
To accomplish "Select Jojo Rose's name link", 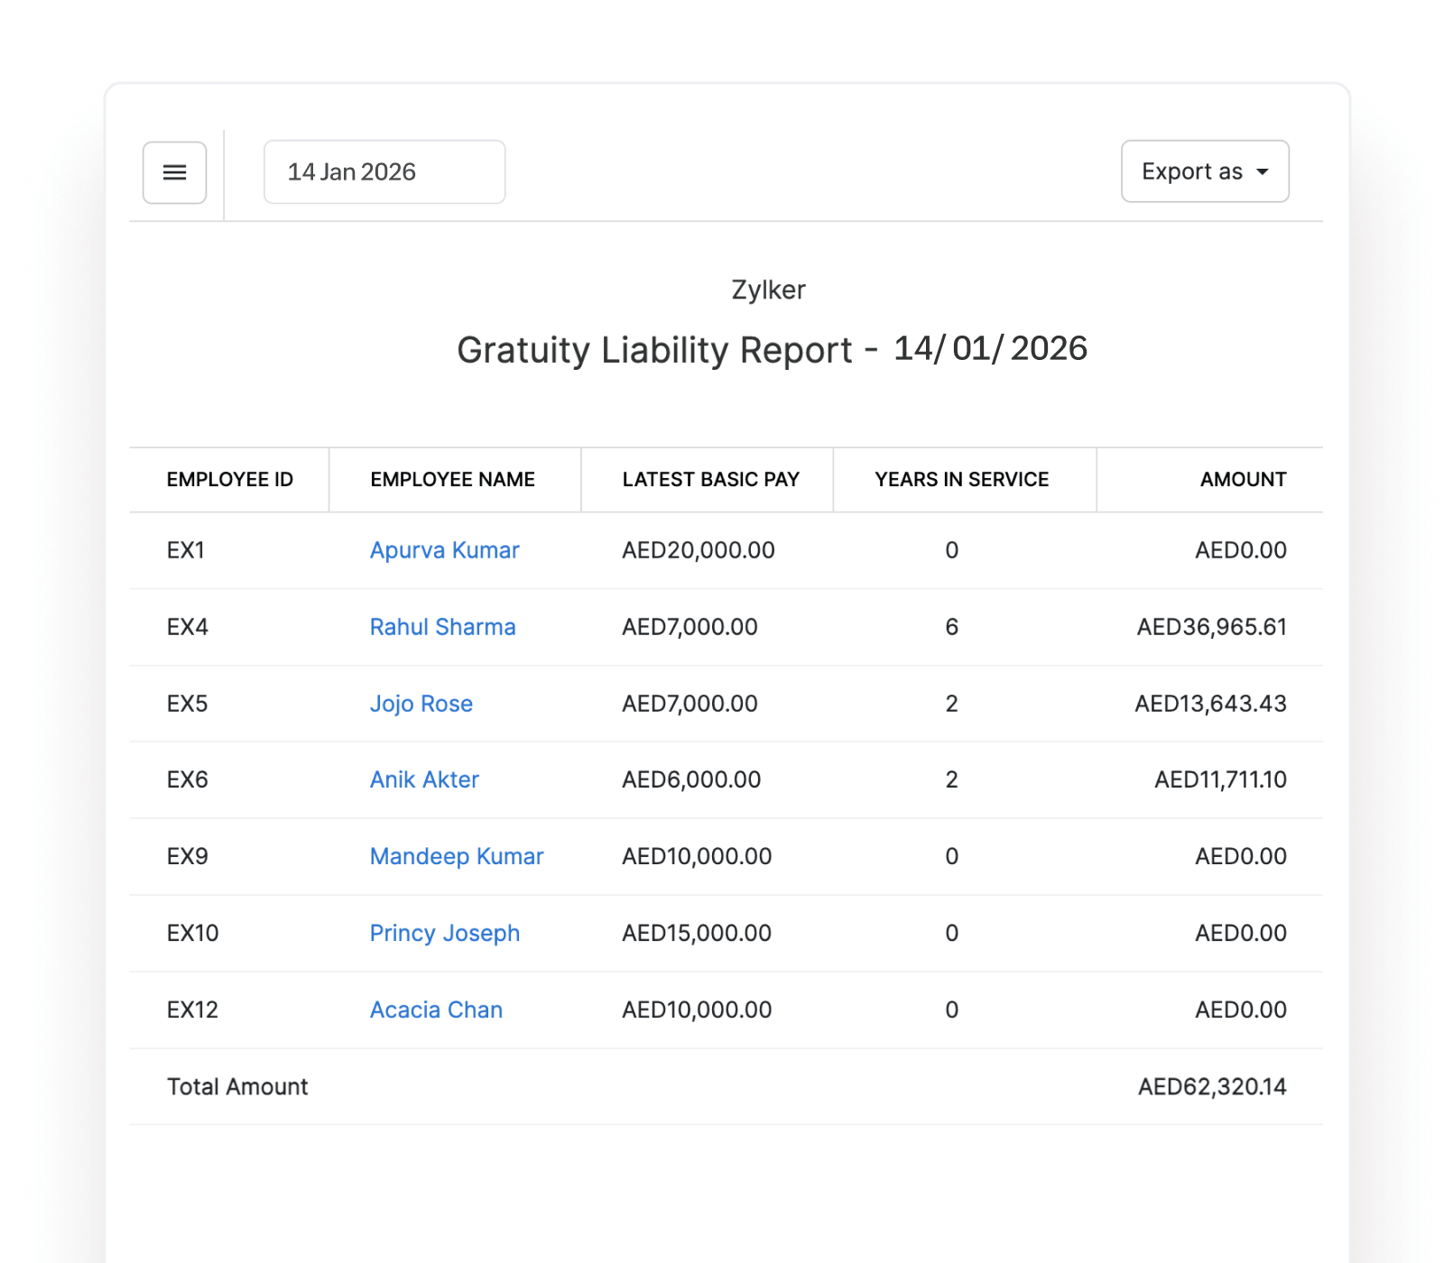I will tap(421, 704).
